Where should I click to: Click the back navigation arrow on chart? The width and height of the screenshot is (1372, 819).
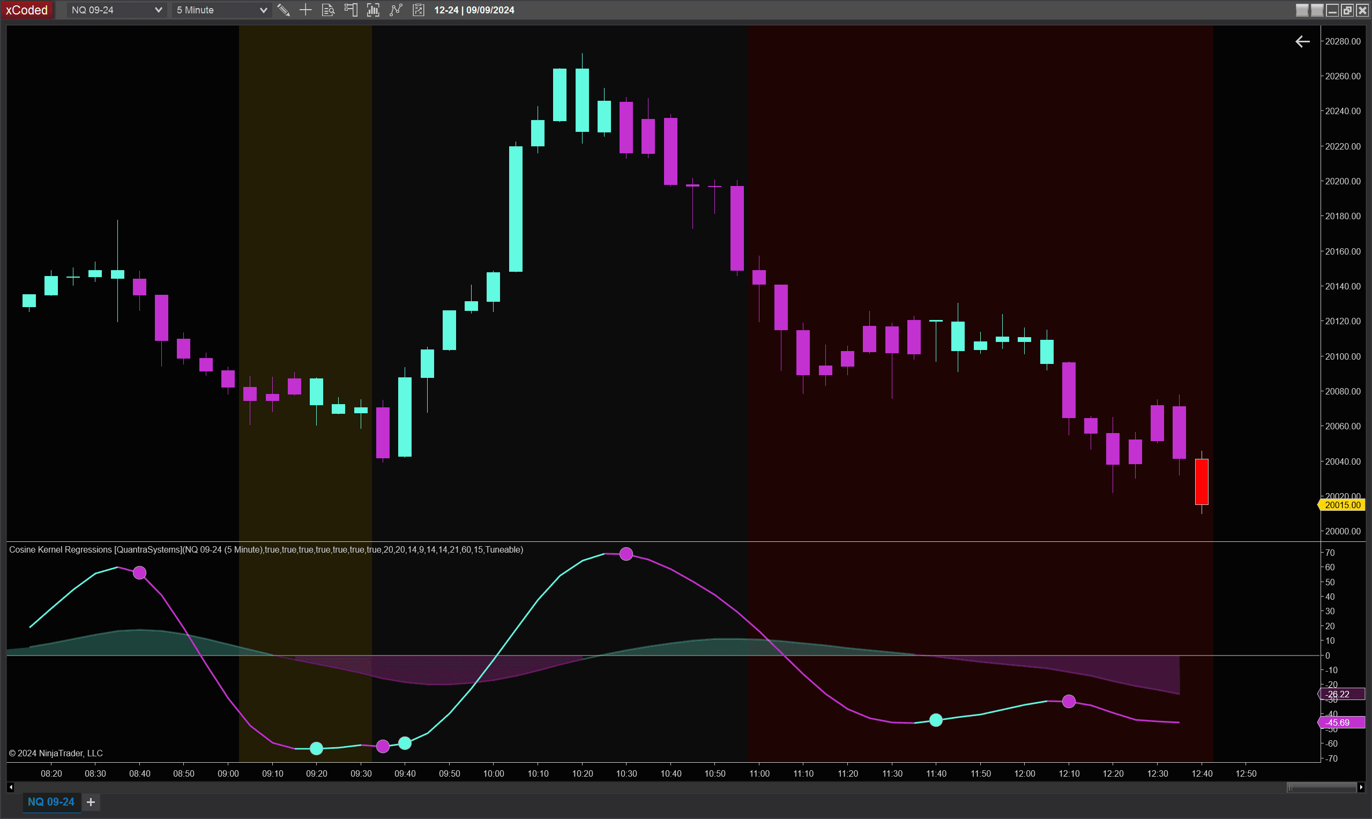coord(1302,41)
